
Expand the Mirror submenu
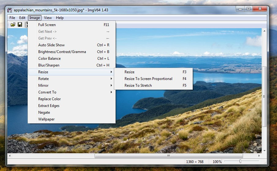click(x=72, y=85)
